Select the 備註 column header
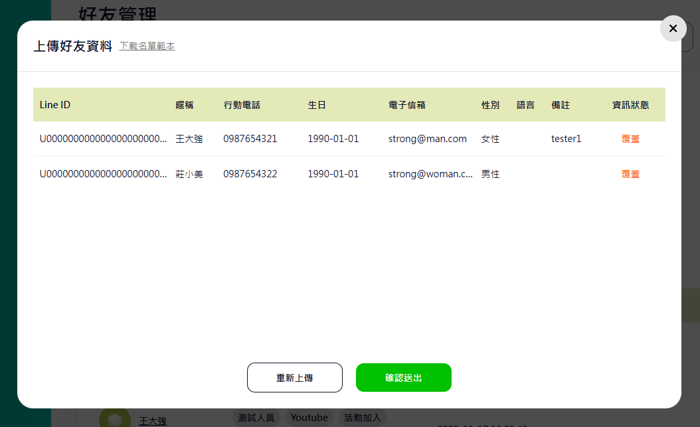The image size is (700, 427). coord(561,105)
